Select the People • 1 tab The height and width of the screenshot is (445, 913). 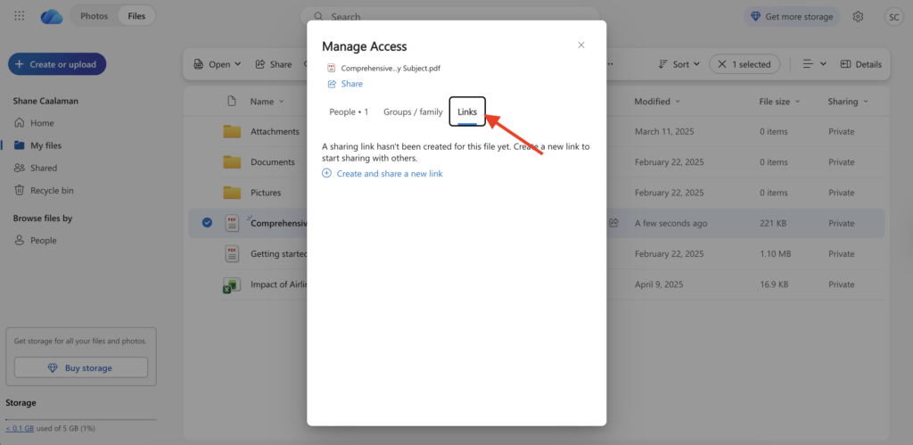click(349, 111)
